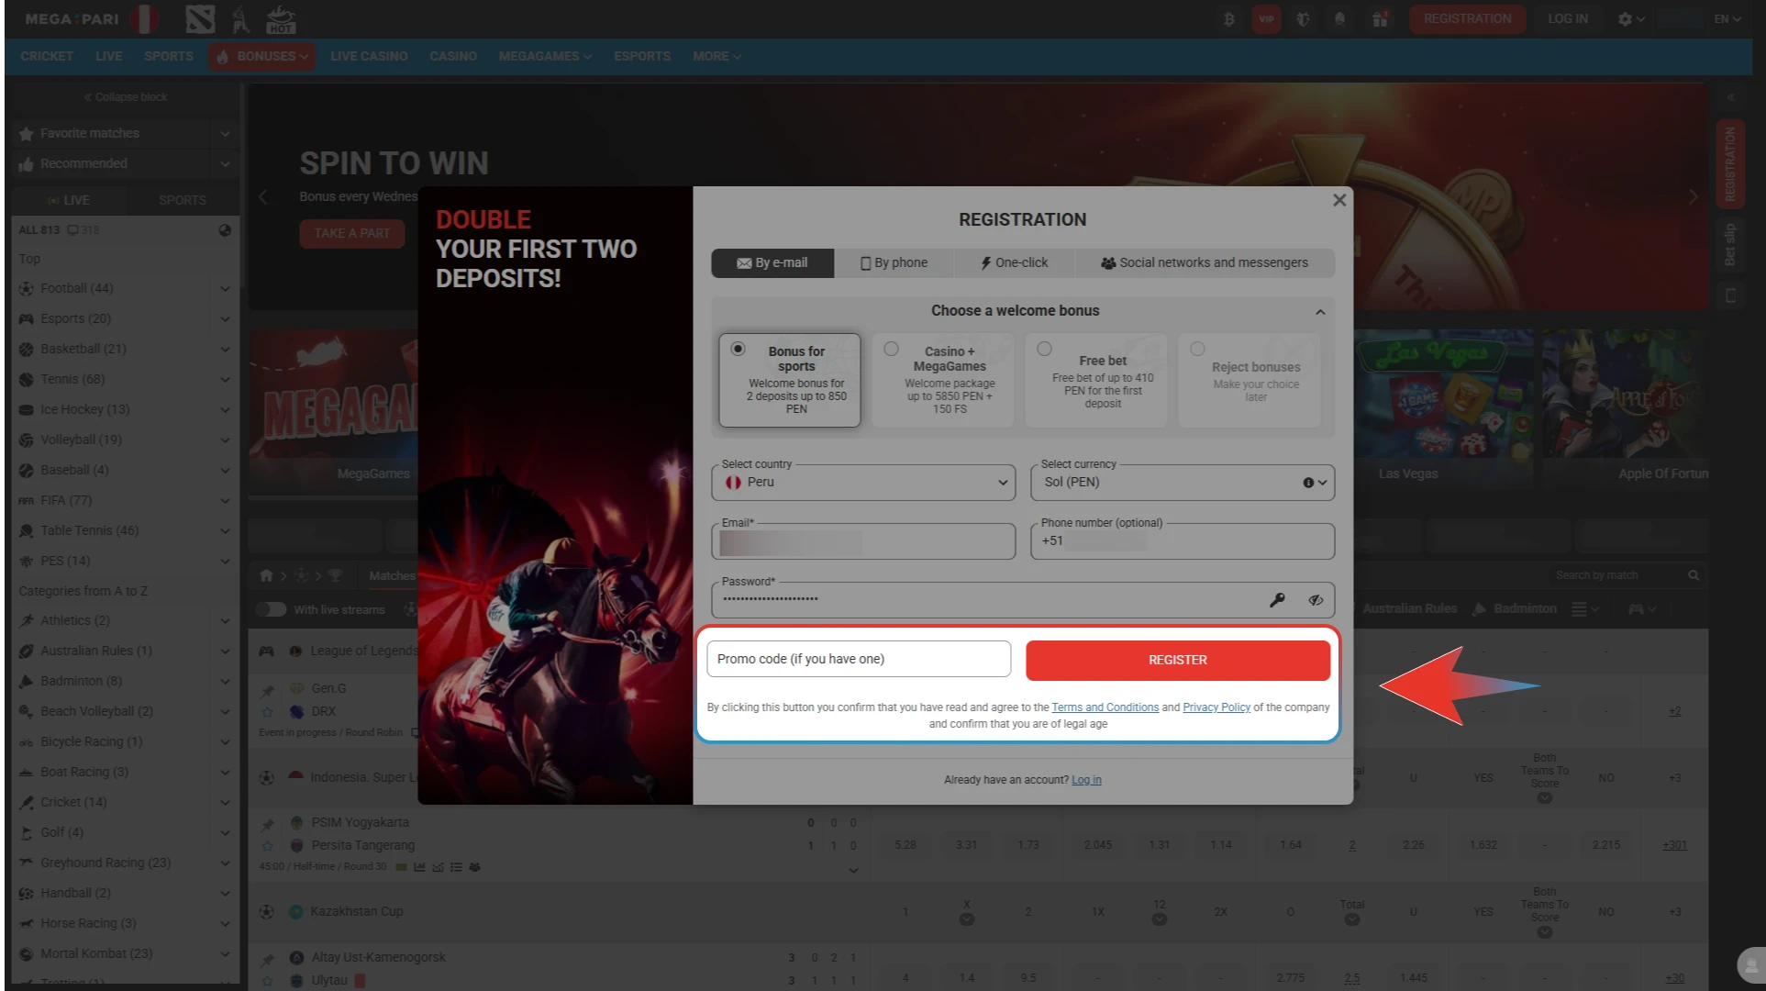Open the BONUSES dropdown menu
This screenshot has width=1766, height=991.
click(263, 57)
